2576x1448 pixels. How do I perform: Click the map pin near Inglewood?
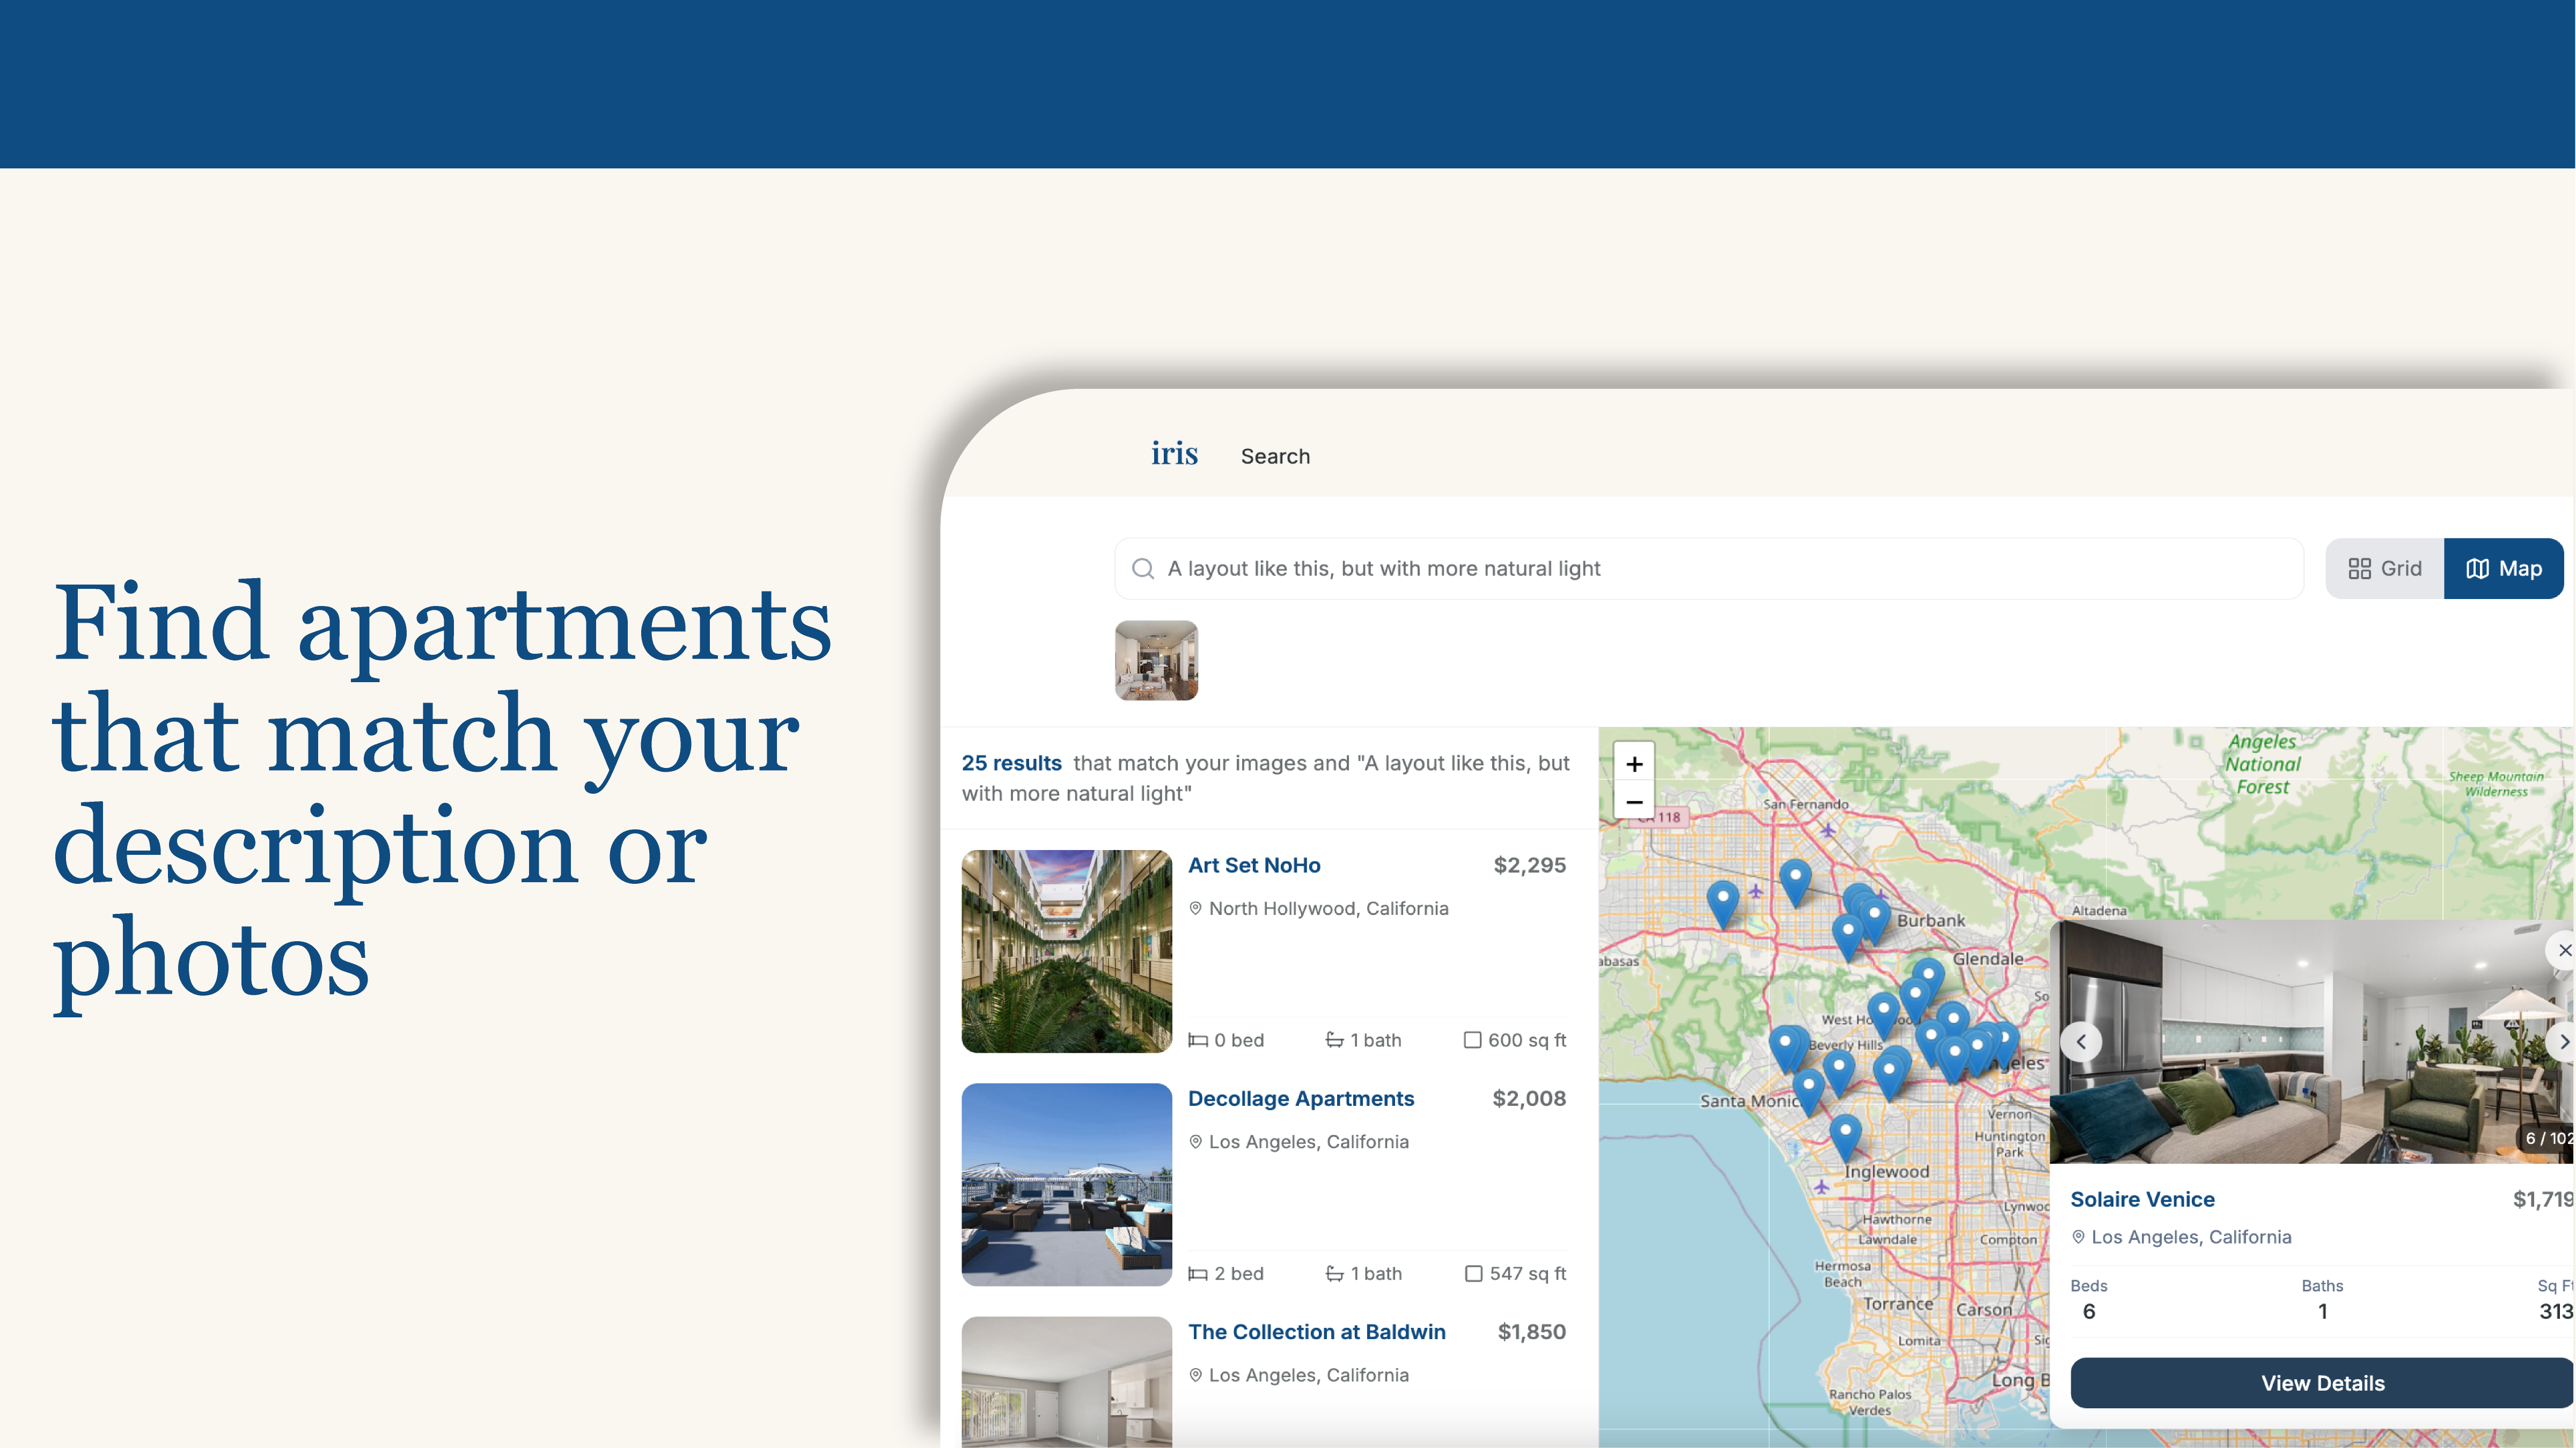pos(1845,1132)
